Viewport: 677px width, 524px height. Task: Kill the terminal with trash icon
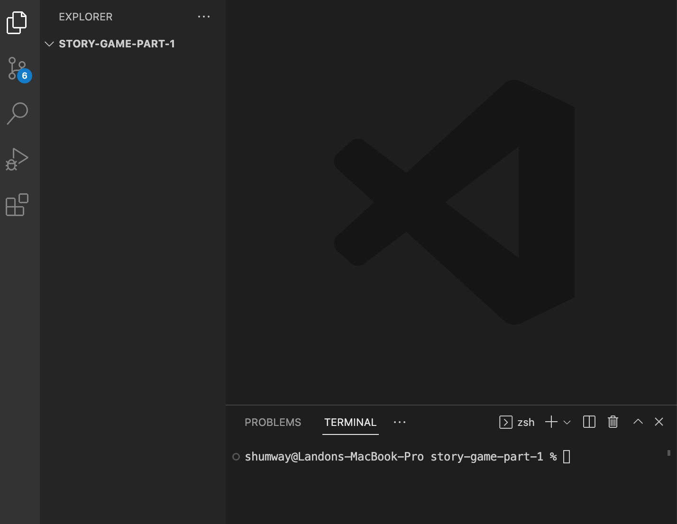pos(613,422)
